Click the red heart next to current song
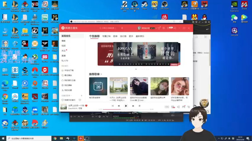 coord(86,106)
